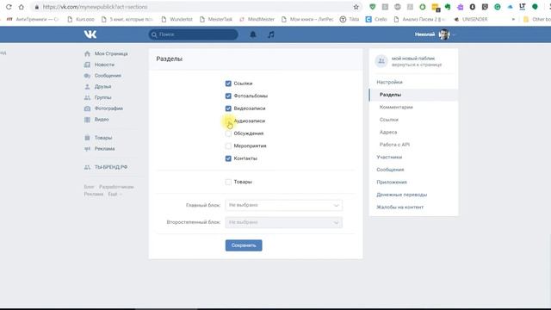Return to community page via мой новый паблик
Image resolution: width=551 pixels, height=310 pixels.
(x=413, y=59)
